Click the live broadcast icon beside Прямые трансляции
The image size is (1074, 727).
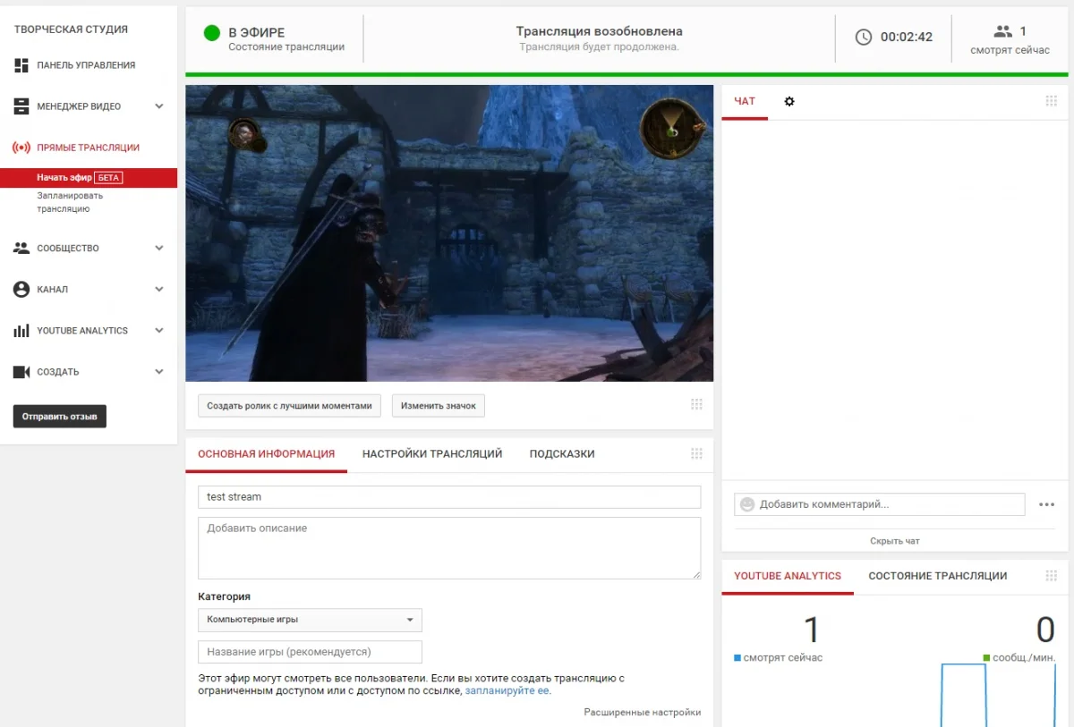[x=21, y=148]
